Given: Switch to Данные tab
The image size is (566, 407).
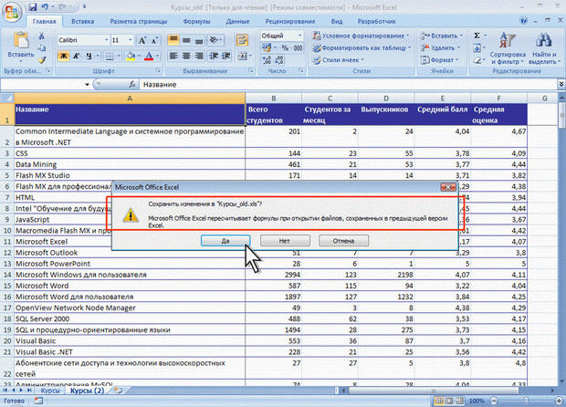Looking at the screenshot, I should click(x=237, y=21).
